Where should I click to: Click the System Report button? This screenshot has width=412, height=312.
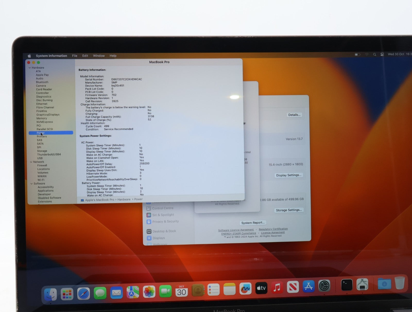253,223
